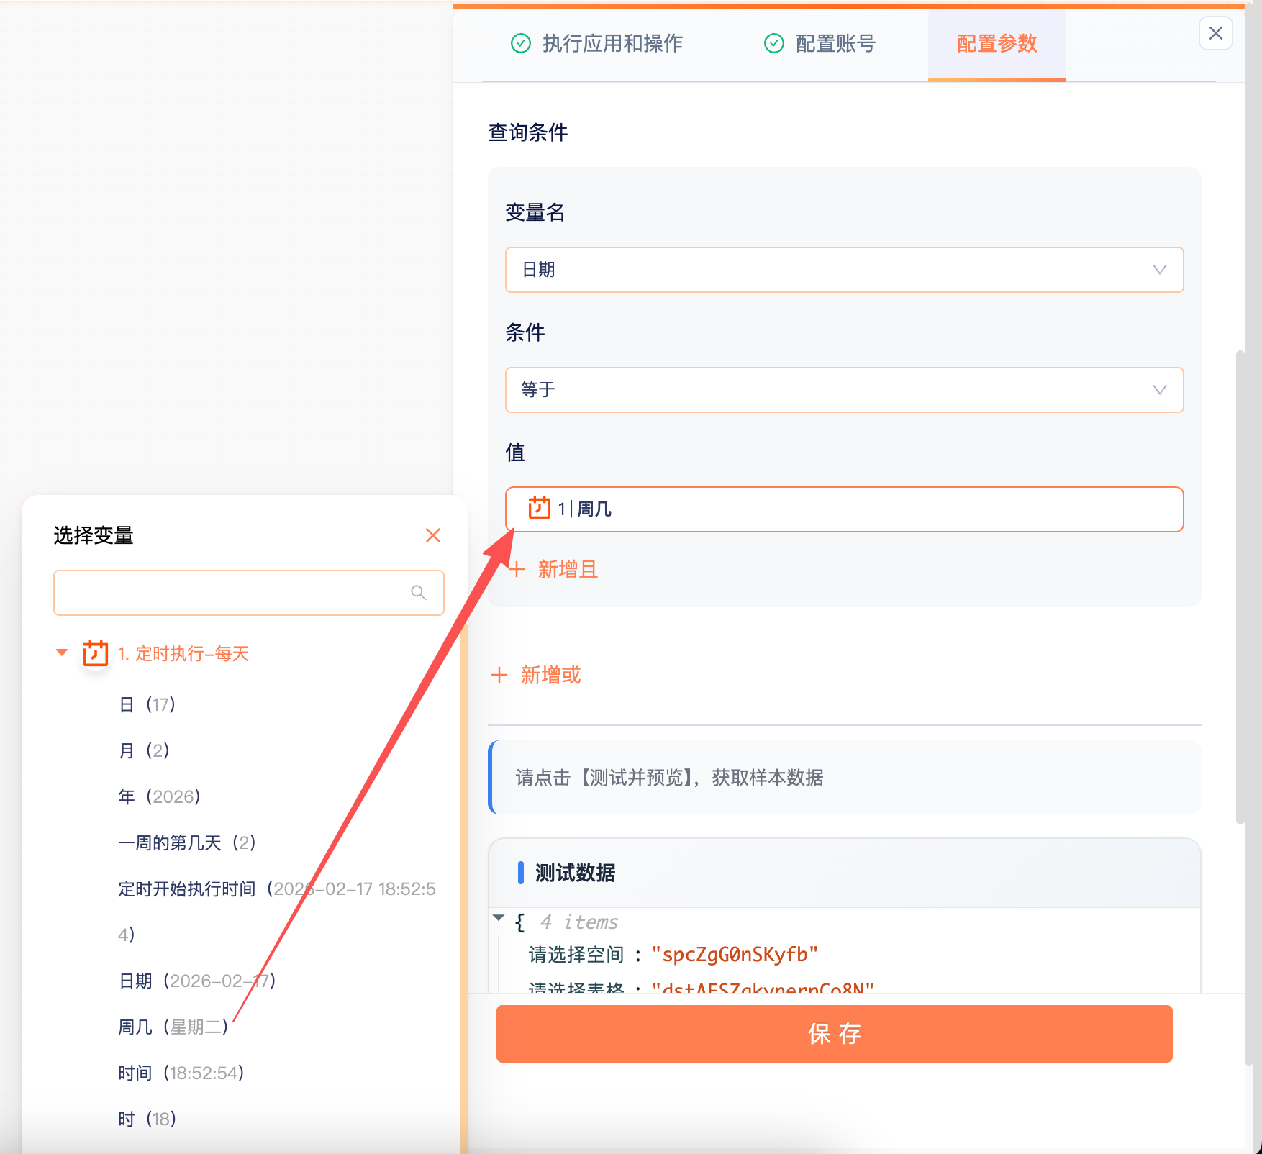This screenshot has height=1154, width=1262.
Task: Collapse the test data JSON triangle
Action: click(x=498, y=917)
